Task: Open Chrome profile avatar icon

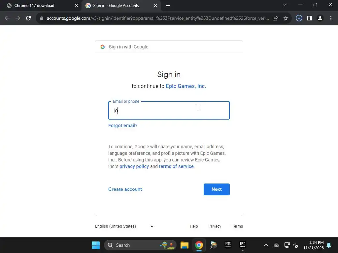Action: pos(320,18)
